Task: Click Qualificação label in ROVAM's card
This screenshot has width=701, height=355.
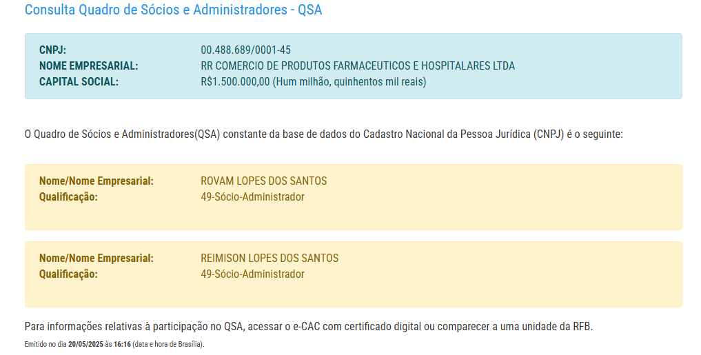Action: pos(68,197)
